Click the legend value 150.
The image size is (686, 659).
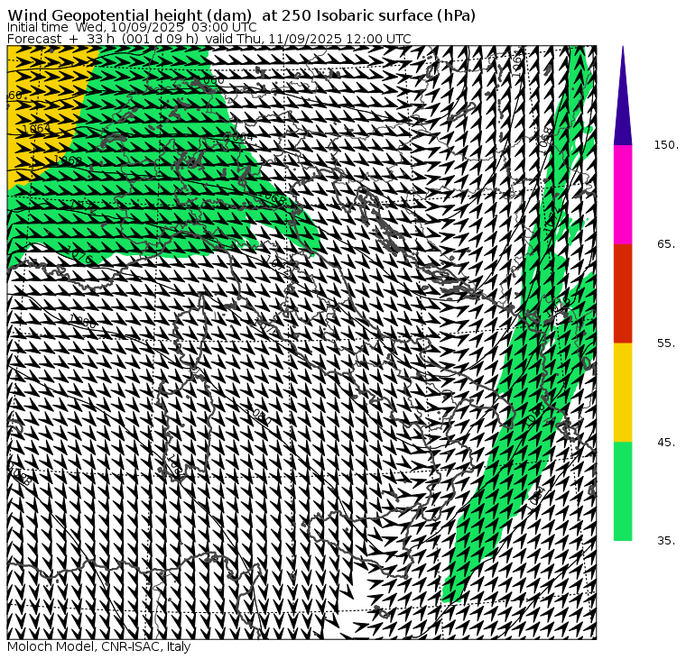[x=666, y=145]
